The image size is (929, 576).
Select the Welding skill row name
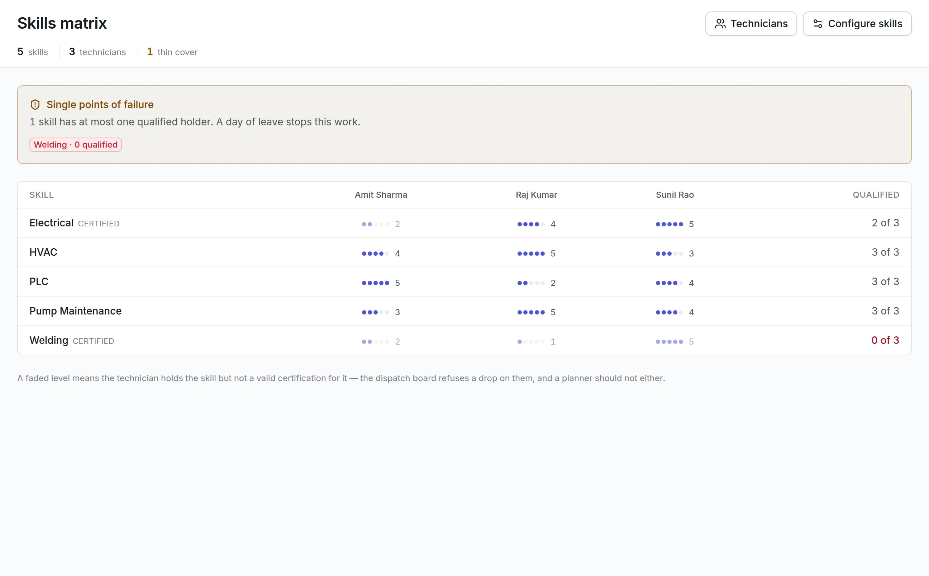point(49,340)
